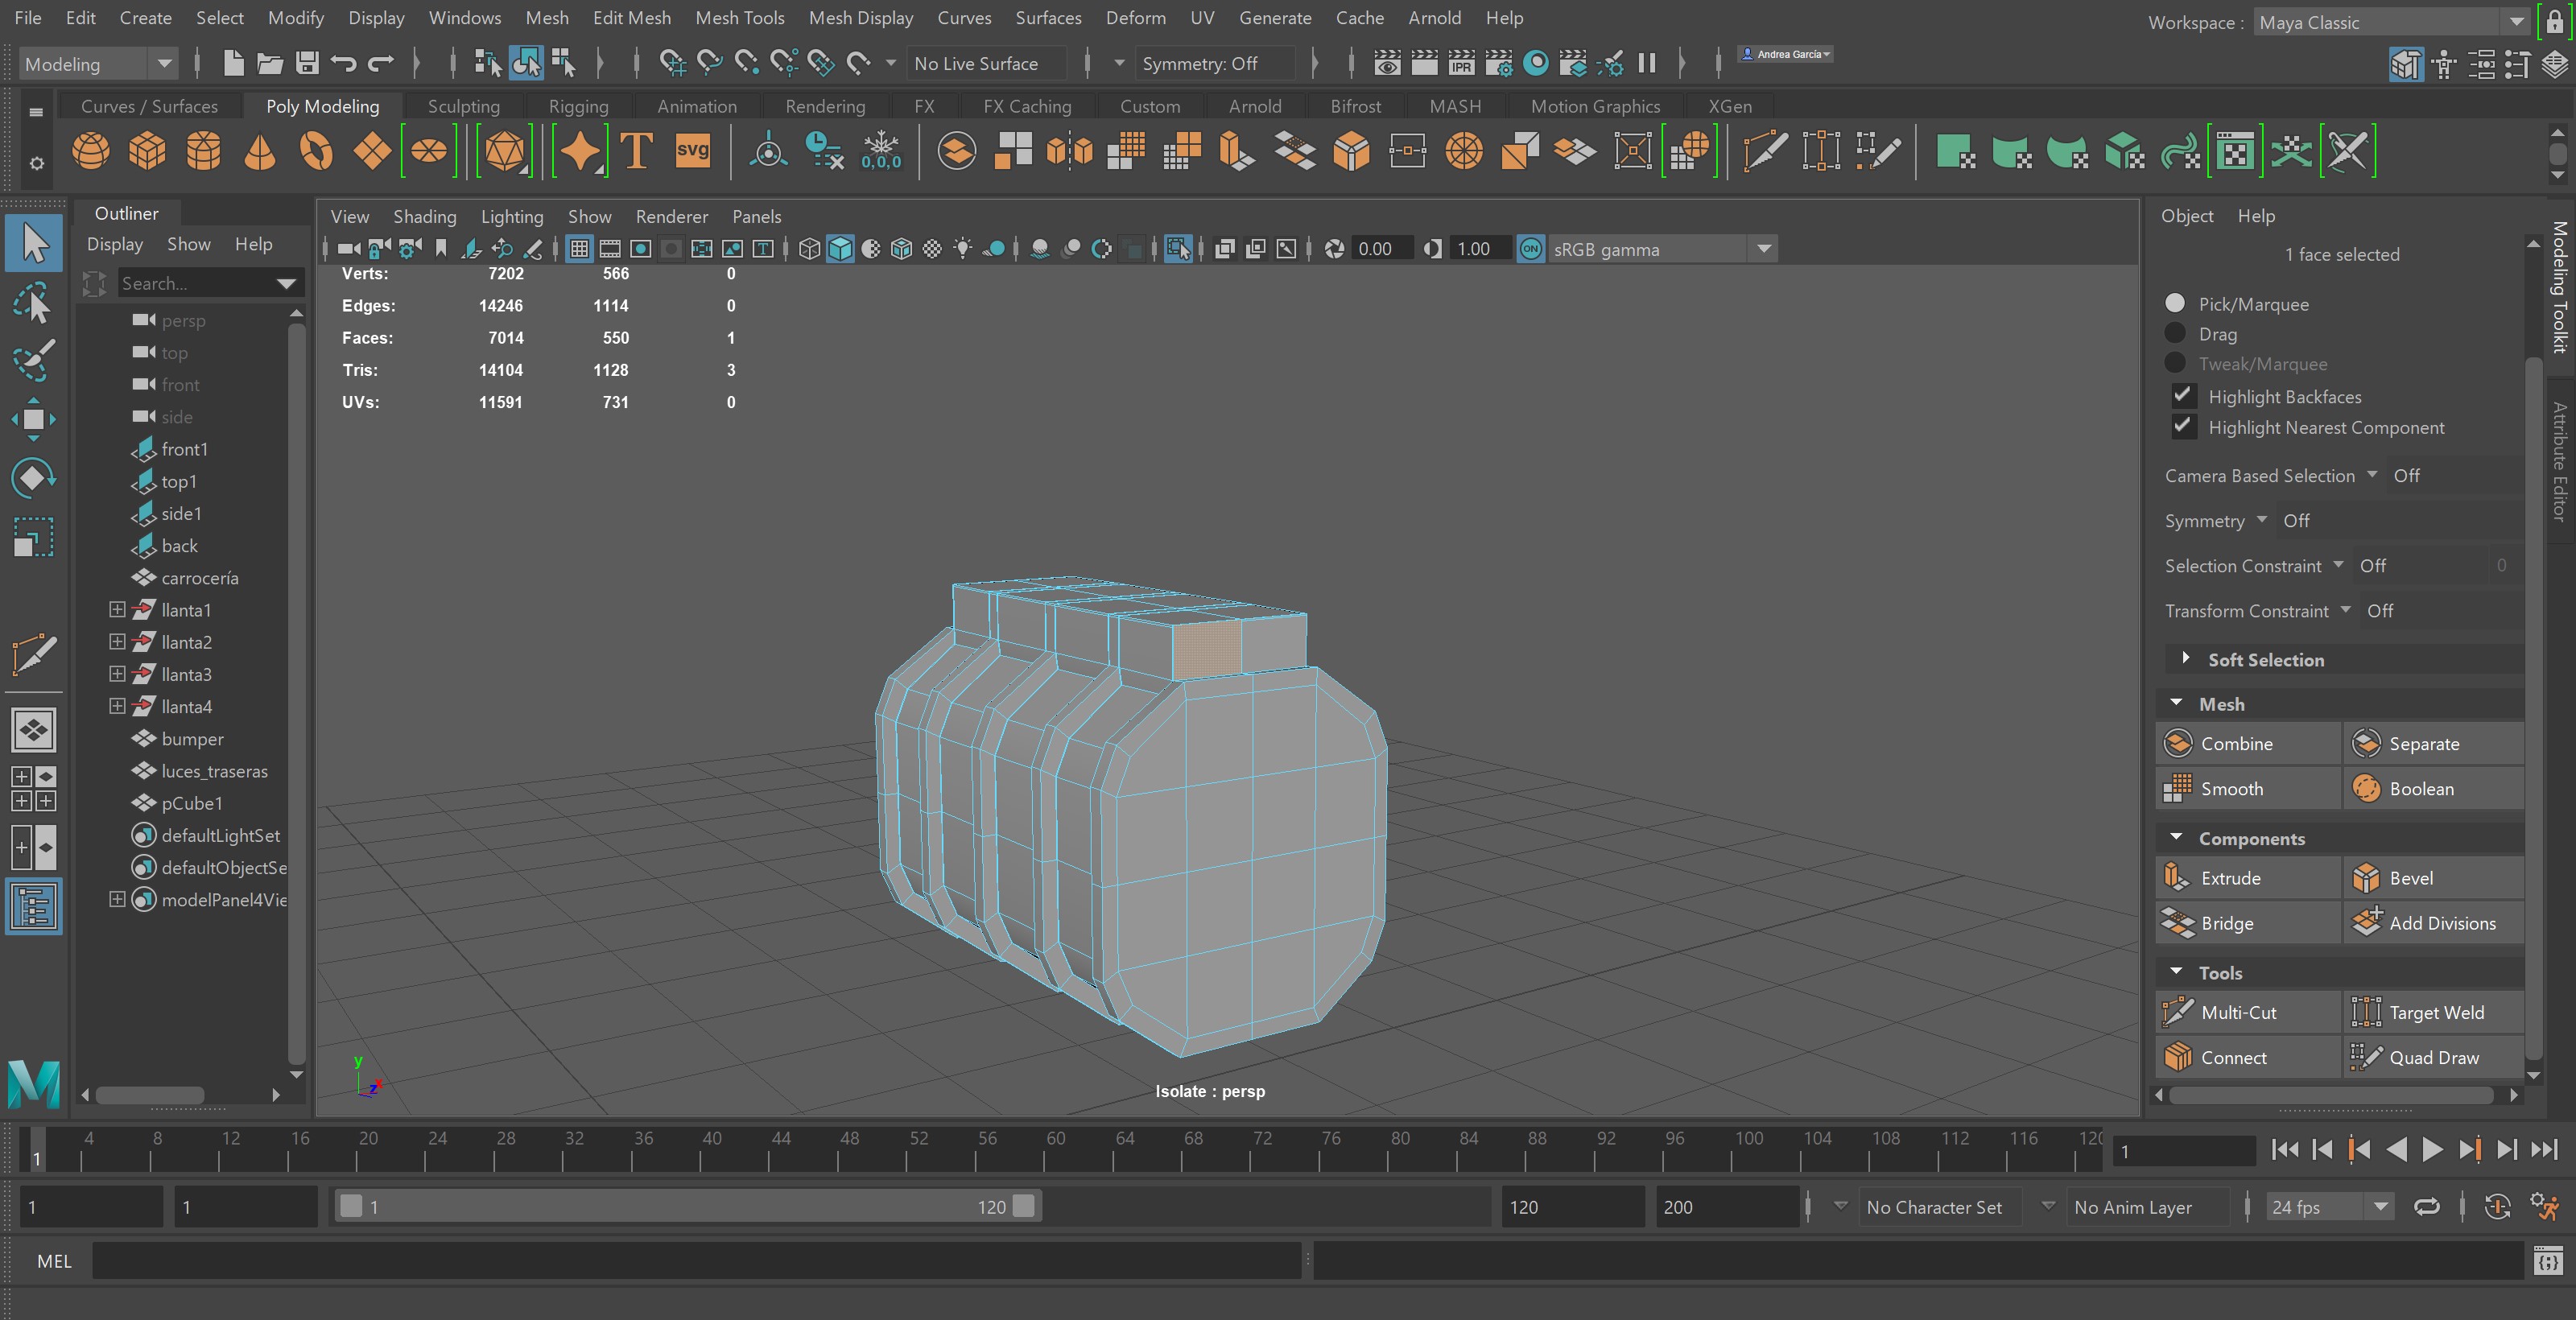Uncheck Highlight Nearest Component
2576x1320 pixels.
tap(2183, 426)
